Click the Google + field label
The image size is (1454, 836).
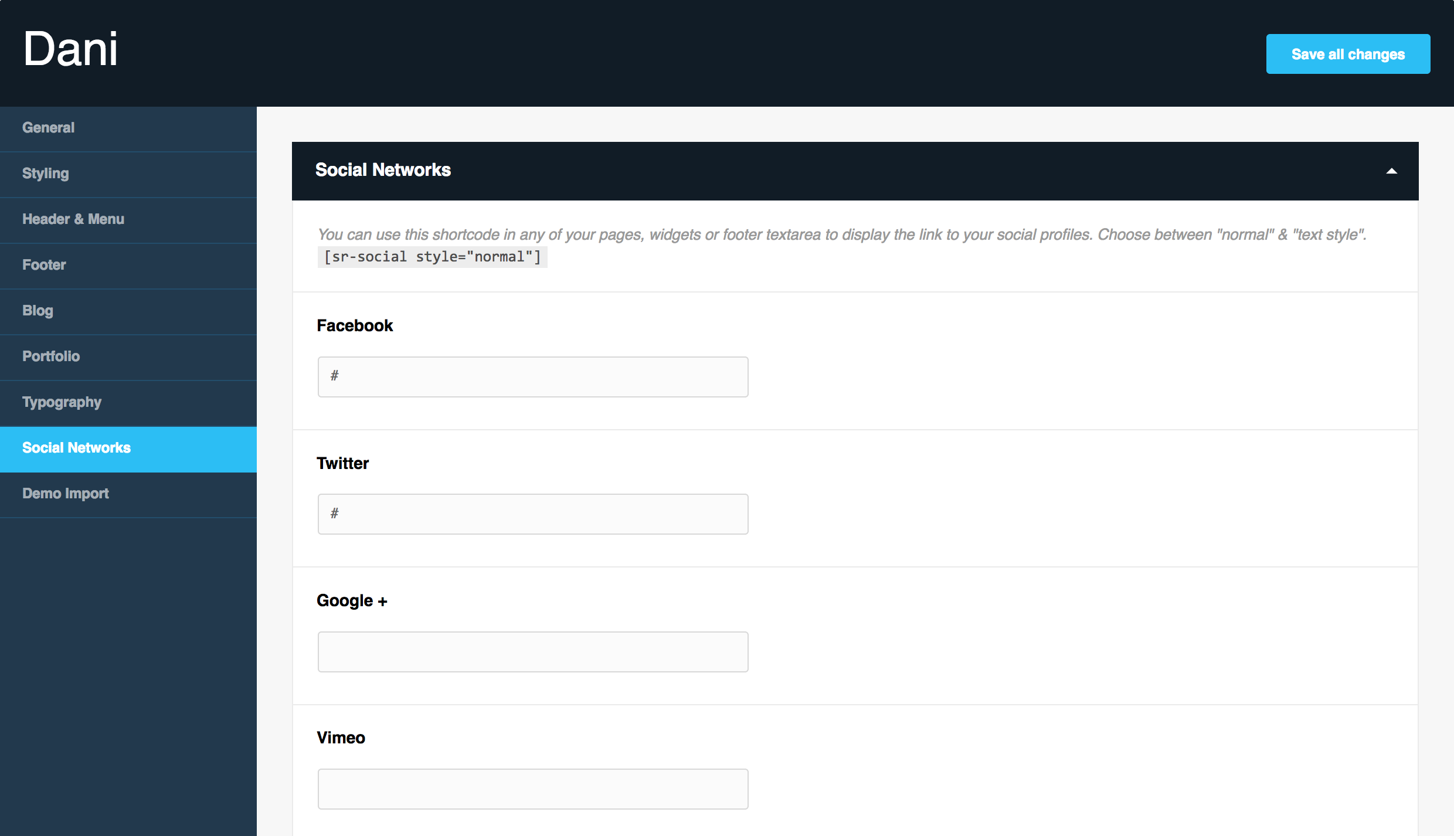tap(352, 601)
